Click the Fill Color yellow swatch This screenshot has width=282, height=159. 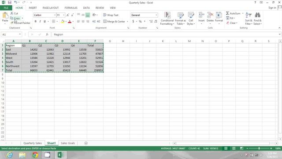[x=63, y=22]
